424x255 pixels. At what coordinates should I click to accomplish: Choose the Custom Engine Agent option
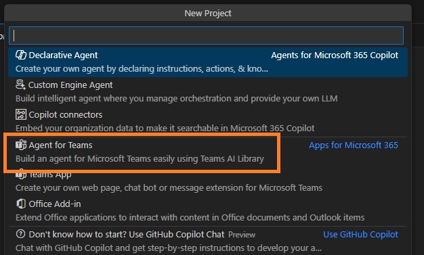point(208,92)
